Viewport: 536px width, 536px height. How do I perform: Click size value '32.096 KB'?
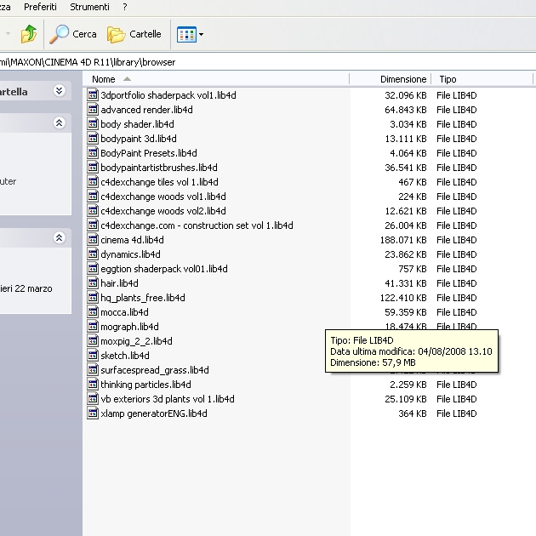pos(406,95)
